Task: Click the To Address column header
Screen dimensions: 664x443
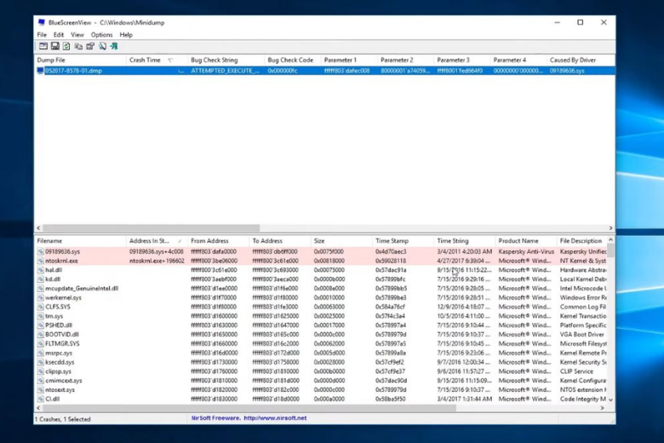Action: click(x=280, y=241)
